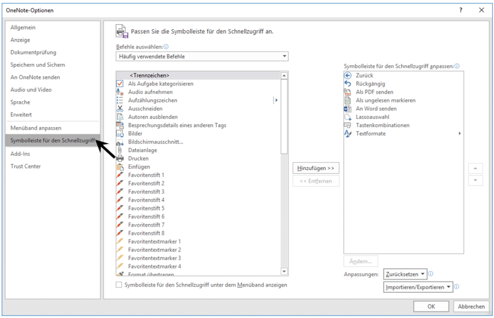Click the Tastenkombinationen icon
This screenshot has height=318, width=494.
pos(347,125)
